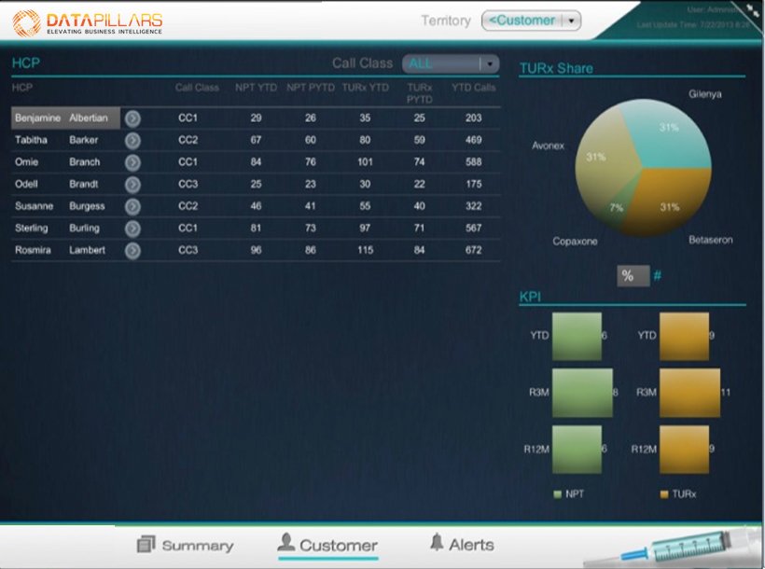Click the Call Class dropdown arrow
The image size is (765, 569).
[x=490, y=64]
